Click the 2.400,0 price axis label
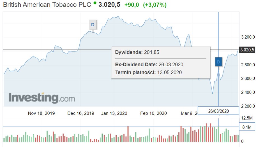 pos(248,92)
